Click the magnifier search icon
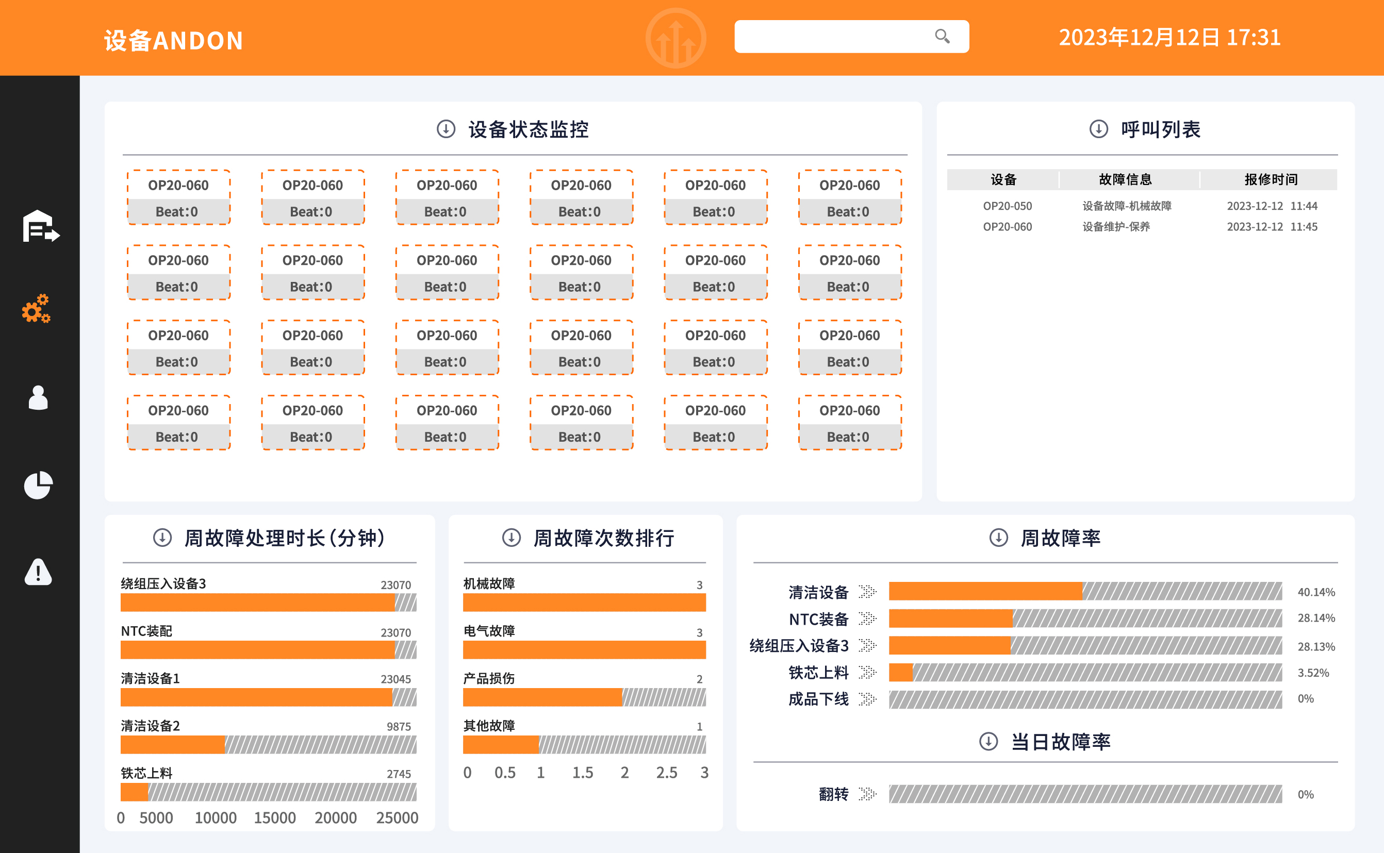The height and width of the screenshot is (853, 1384). pyautogui.click(x=942, y=37)
